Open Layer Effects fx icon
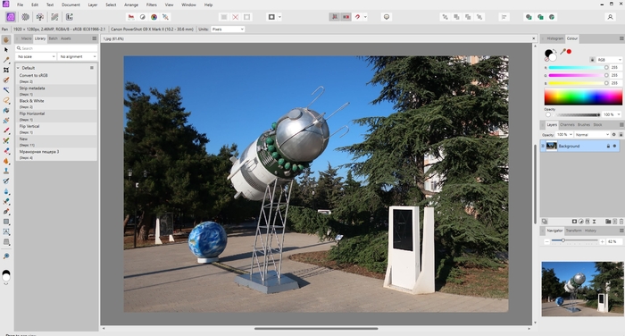Viewport: 625px width, 336px height. point(587,222)
